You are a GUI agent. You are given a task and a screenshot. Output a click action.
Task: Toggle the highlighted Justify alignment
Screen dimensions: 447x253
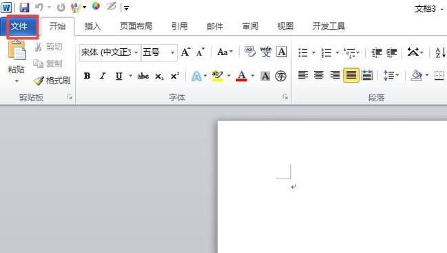click(x=351, y=76)
